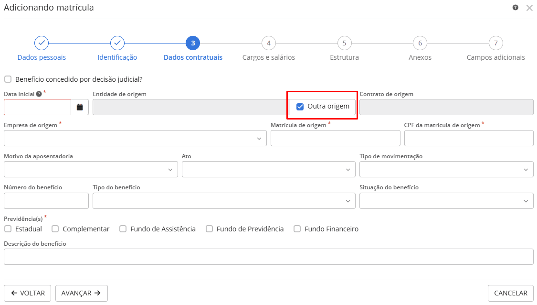Viewport: 537px width, 305px height.
Task: Click the completed Identificação step checkmark
Action: point(117,43)
